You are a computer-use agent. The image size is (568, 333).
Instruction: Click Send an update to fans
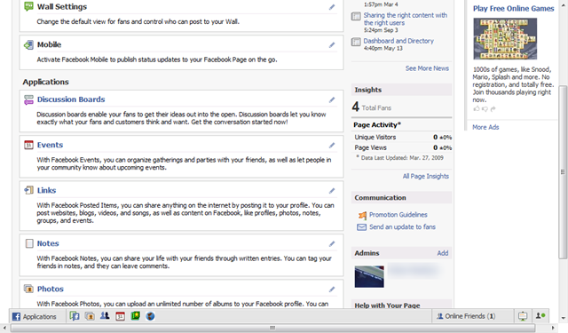pos(402,226)
